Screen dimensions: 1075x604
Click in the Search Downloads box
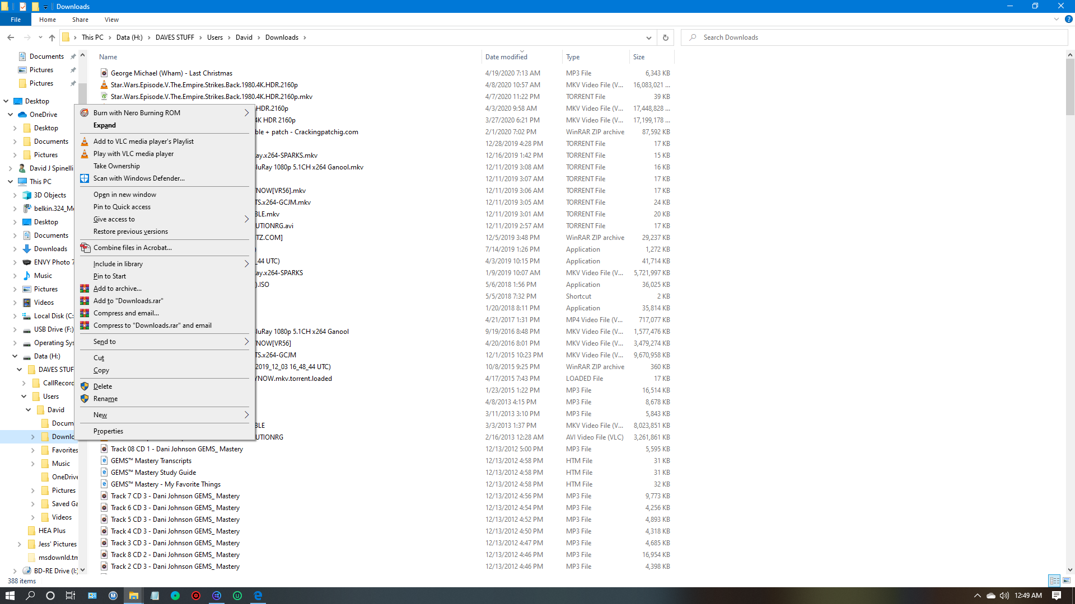click(875, 37)
